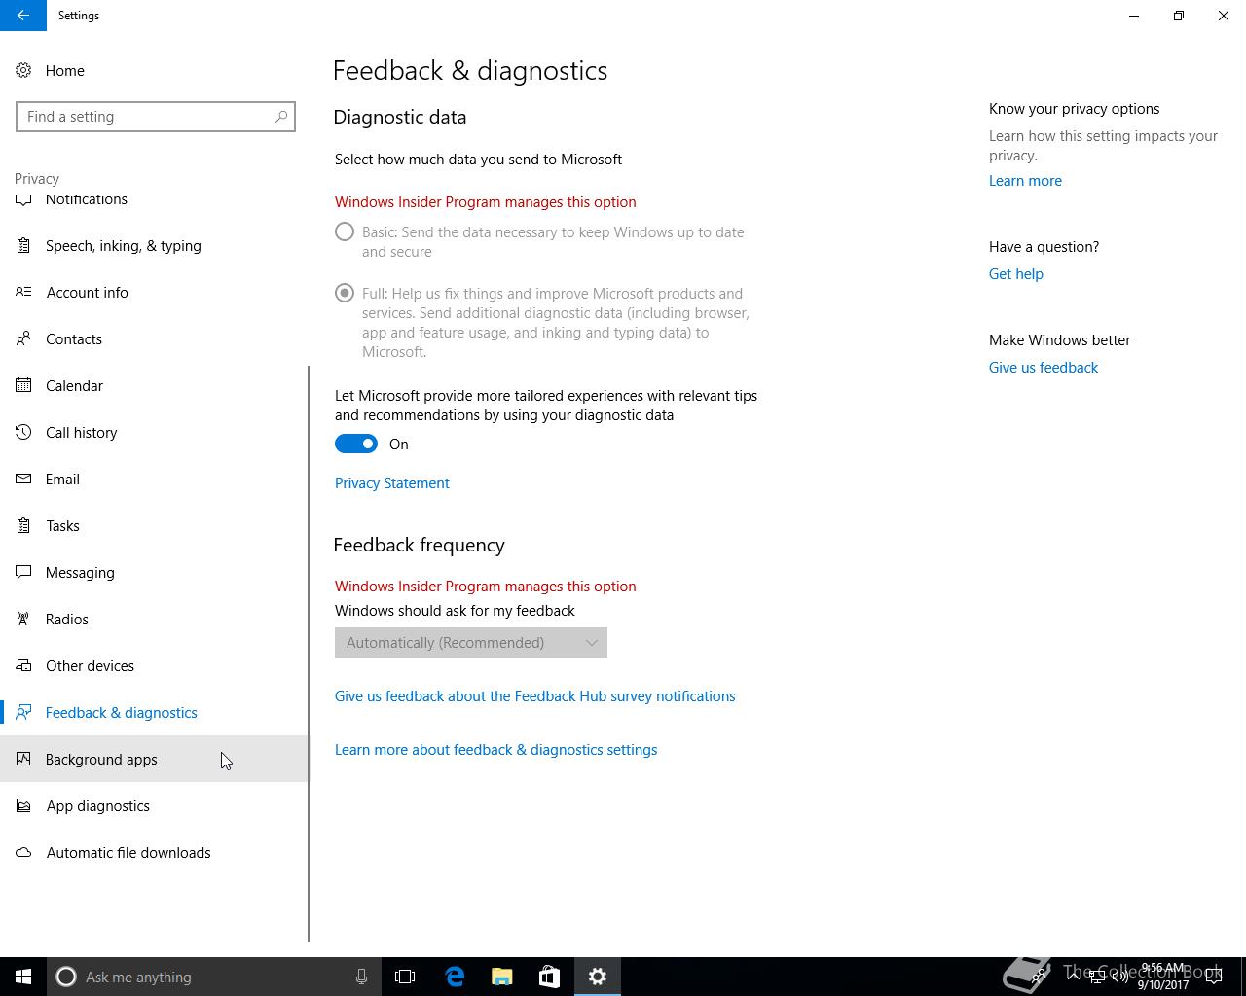Click the volume speaker tray icon
Viewport: 1246px width, 996px height.
(1120, 977)
